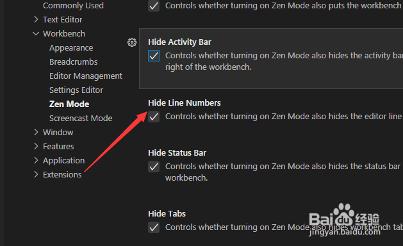The image size is (403, 246).
Task: Select Settings Editor in the sidebar
Action: tap(76, 90)
